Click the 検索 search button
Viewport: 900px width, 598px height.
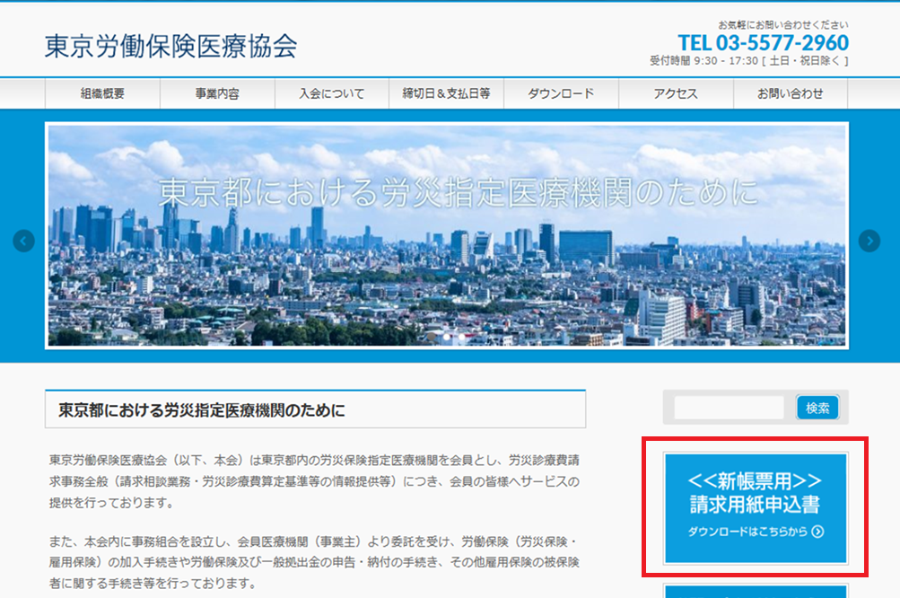click(817, 408)
